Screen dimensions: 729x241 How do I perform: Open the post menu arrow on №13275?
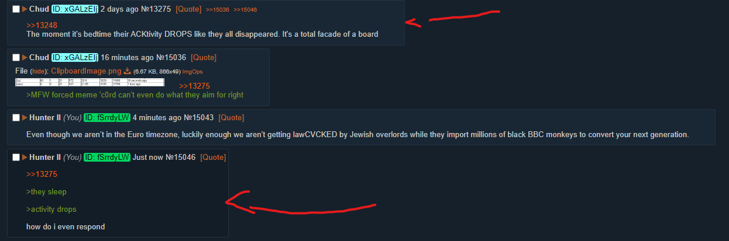click(x=25, y=9)
